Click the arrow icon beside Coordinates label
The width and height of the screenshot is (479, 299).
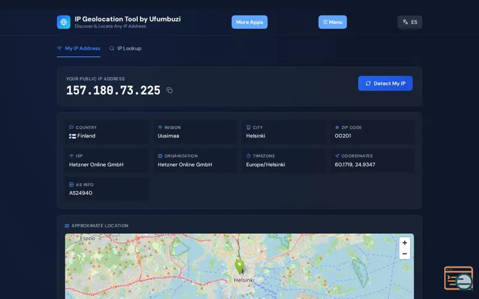(337, 155)
